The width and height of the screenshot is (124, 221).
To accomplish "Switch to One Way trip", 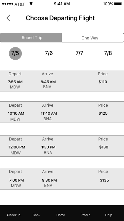I will point(93,38).
